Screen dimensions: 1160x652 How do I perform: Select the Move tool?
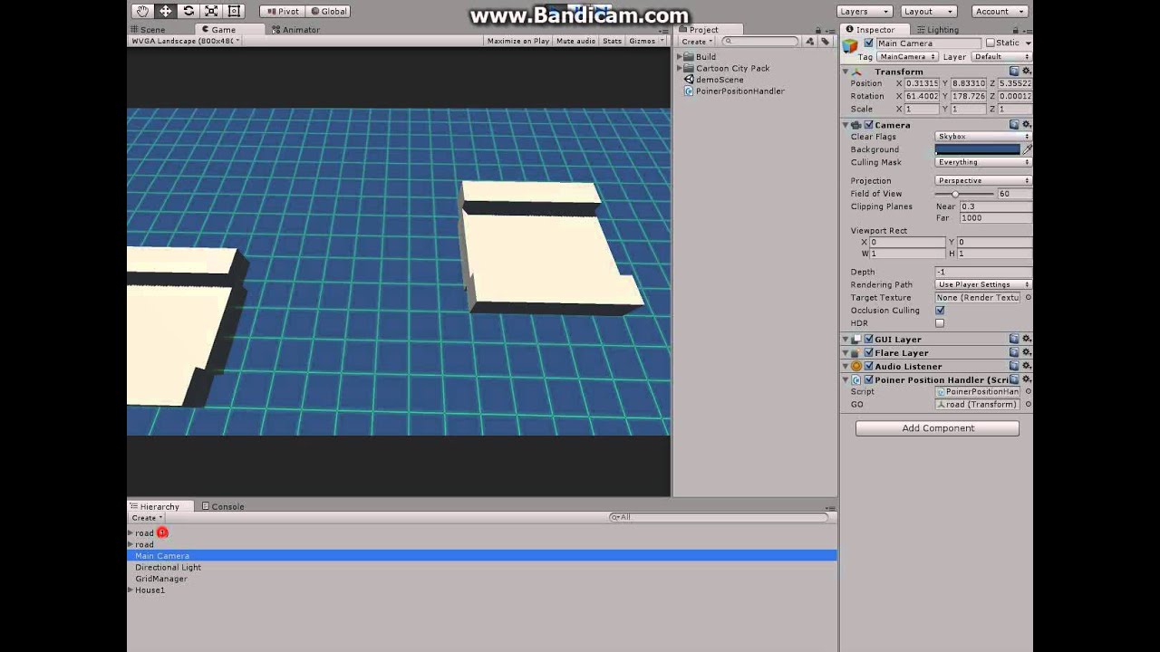tap(165, 11)
